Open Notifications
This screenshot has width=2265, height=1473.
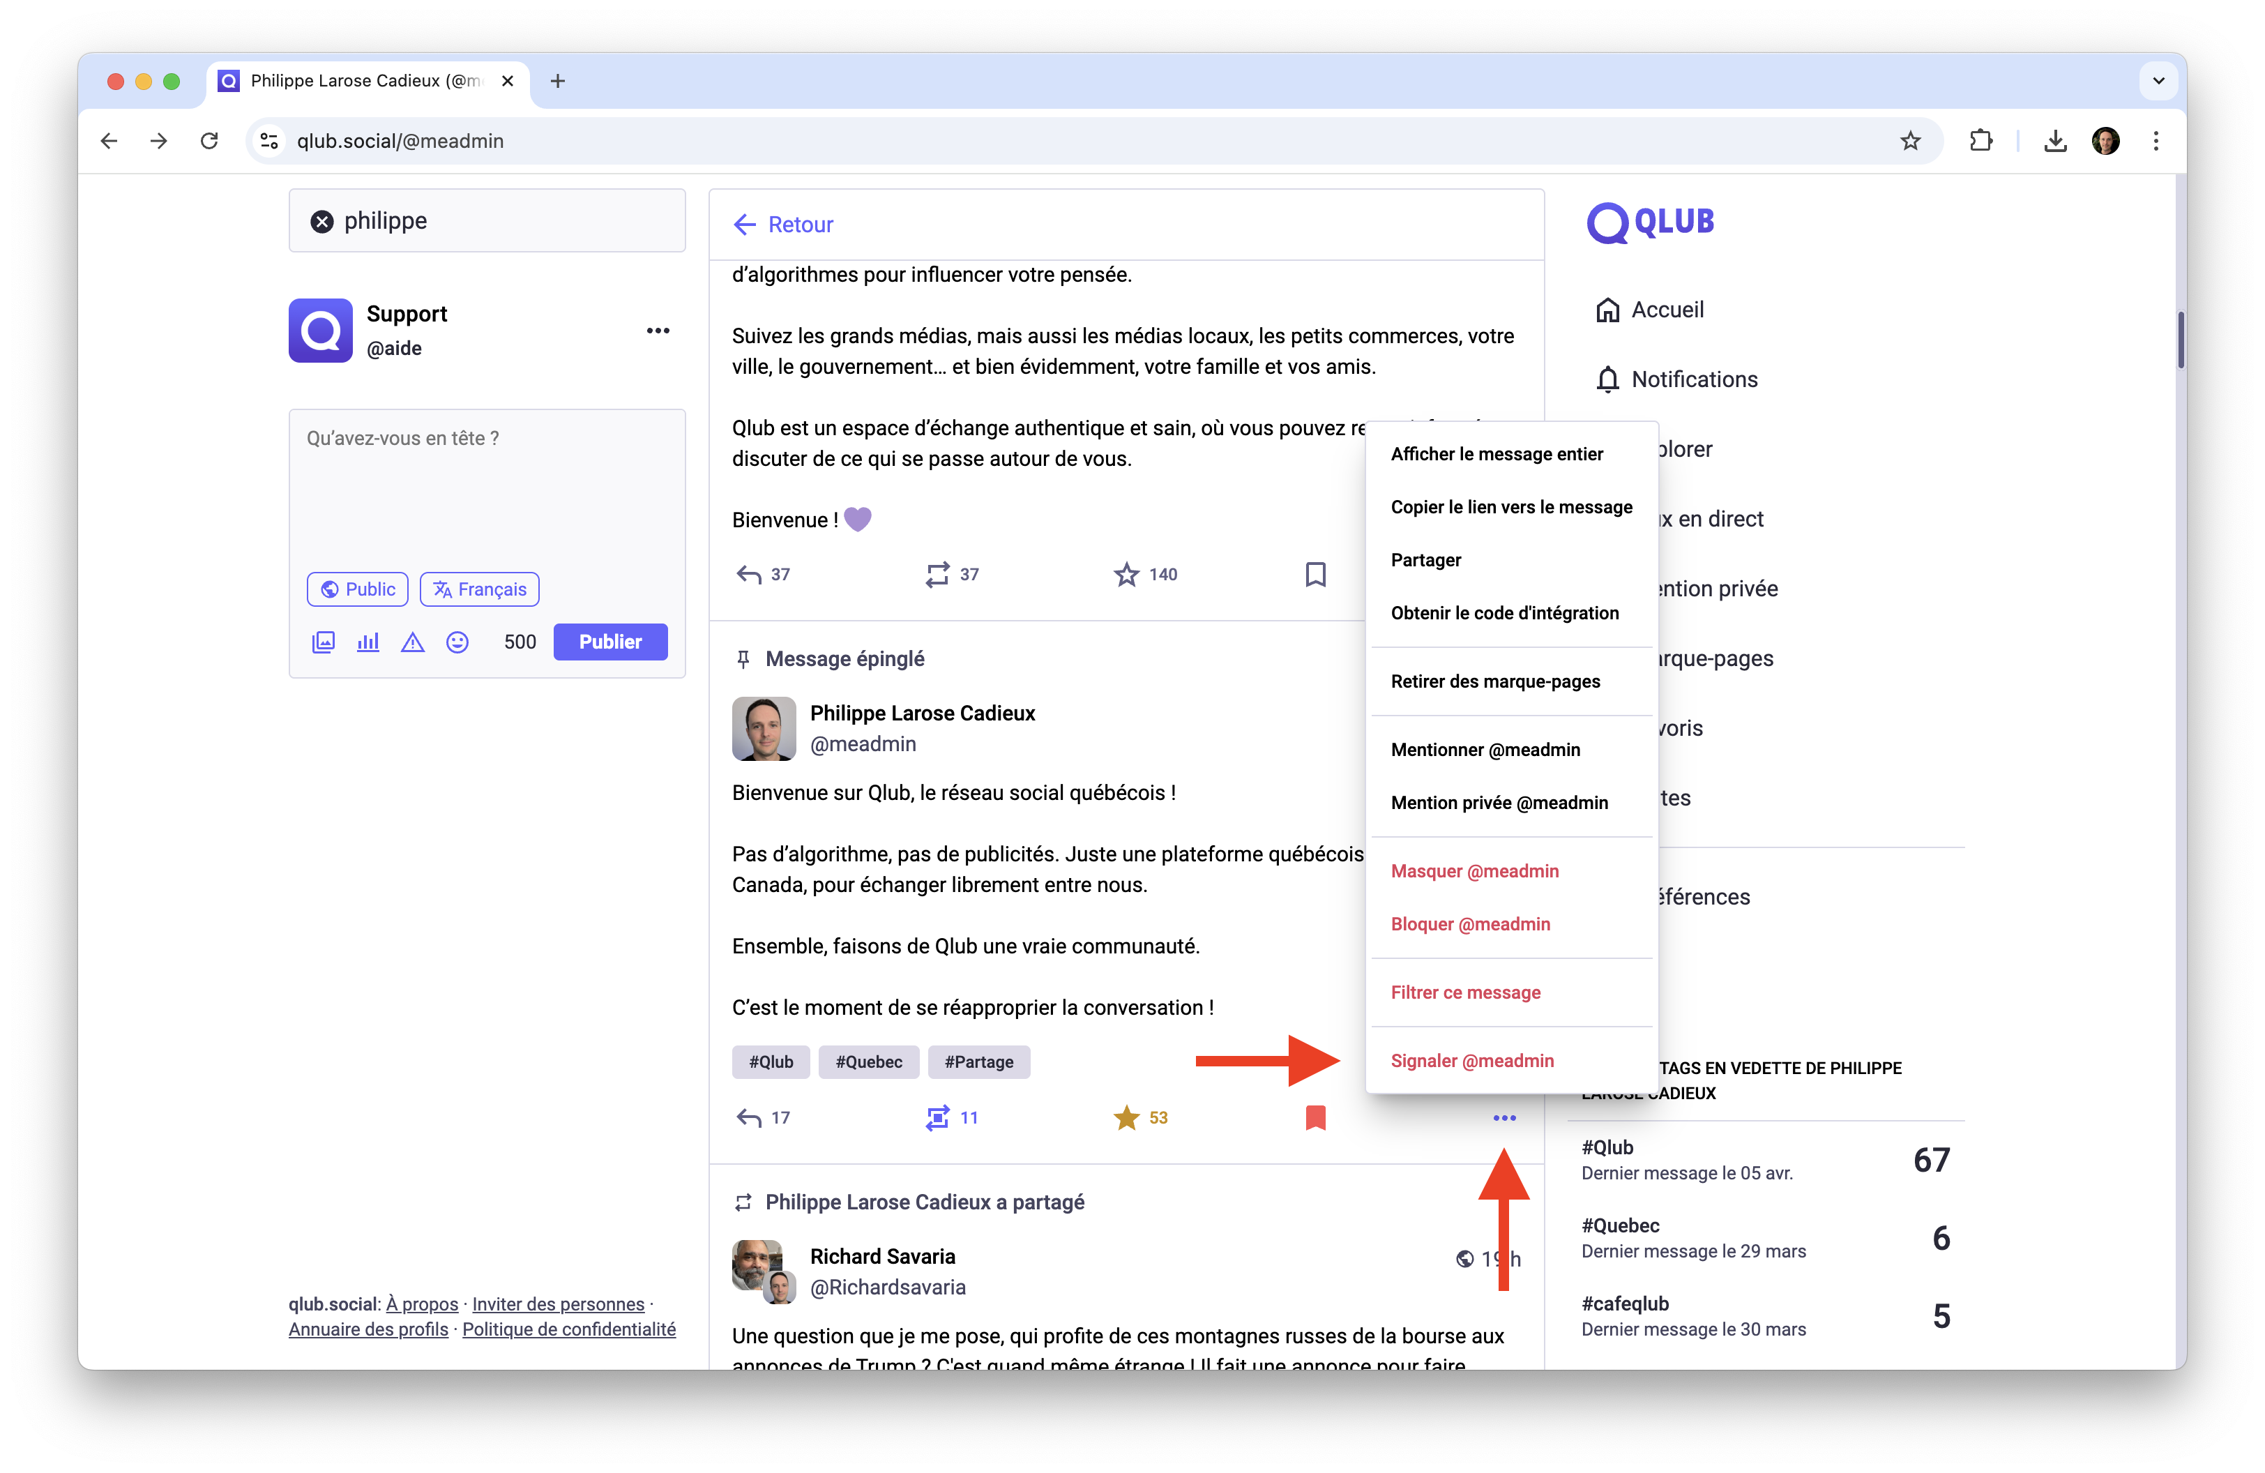(x=1676, y=379)
